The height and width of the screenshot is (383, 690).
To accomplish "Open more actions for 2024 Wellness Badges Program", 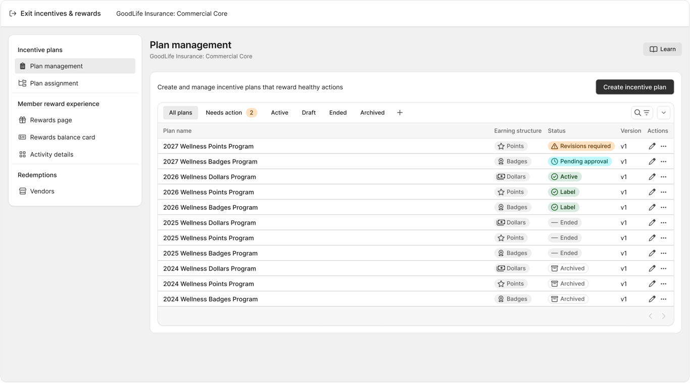I will [x=664, y=299].
